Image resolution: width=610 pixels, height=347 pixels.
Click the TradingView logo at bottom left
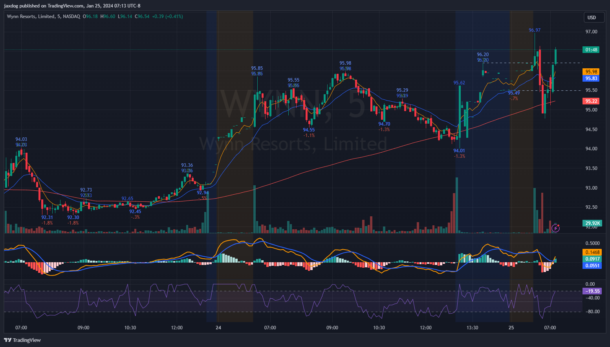pos(22,340)
